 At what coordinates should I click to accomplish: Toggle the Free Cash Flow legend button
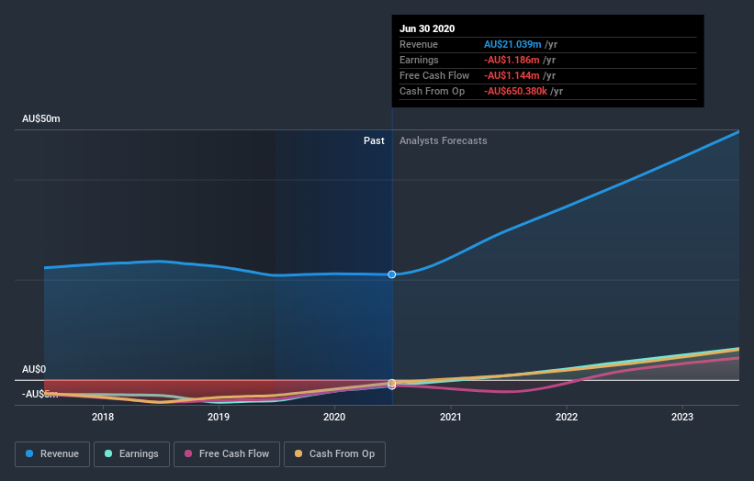227,454
